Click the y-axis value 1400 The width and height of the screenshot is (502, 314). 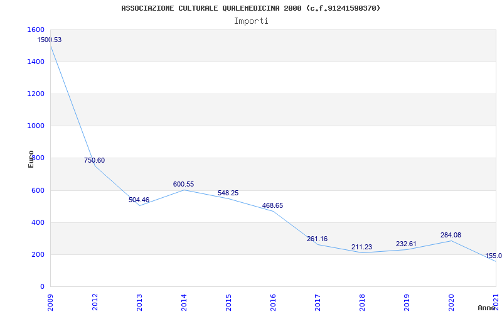pyautogui.click(x=36, y=62)
